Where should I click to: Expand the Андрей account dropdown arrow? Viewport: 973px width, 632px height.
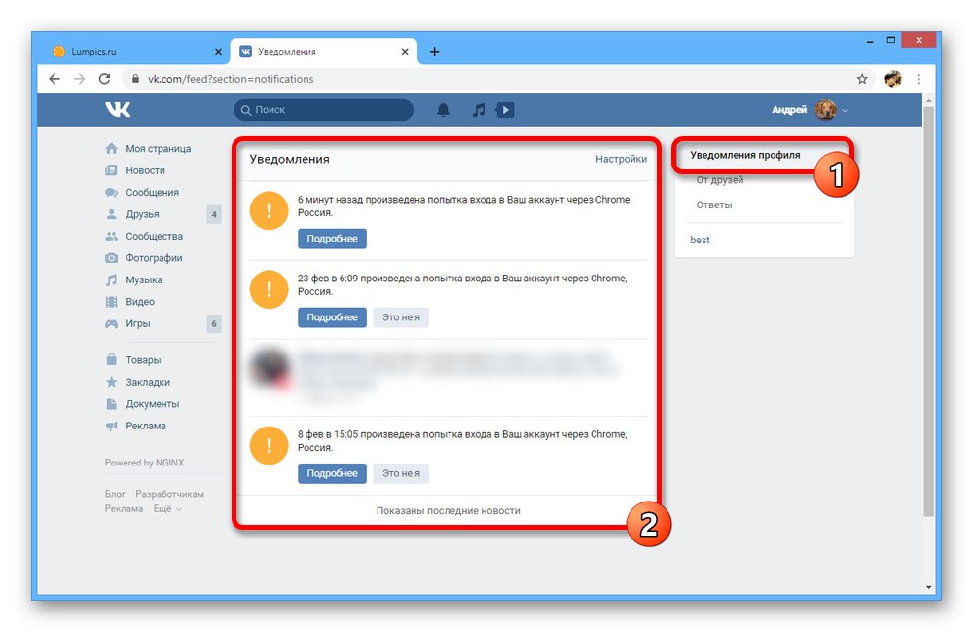846,110
